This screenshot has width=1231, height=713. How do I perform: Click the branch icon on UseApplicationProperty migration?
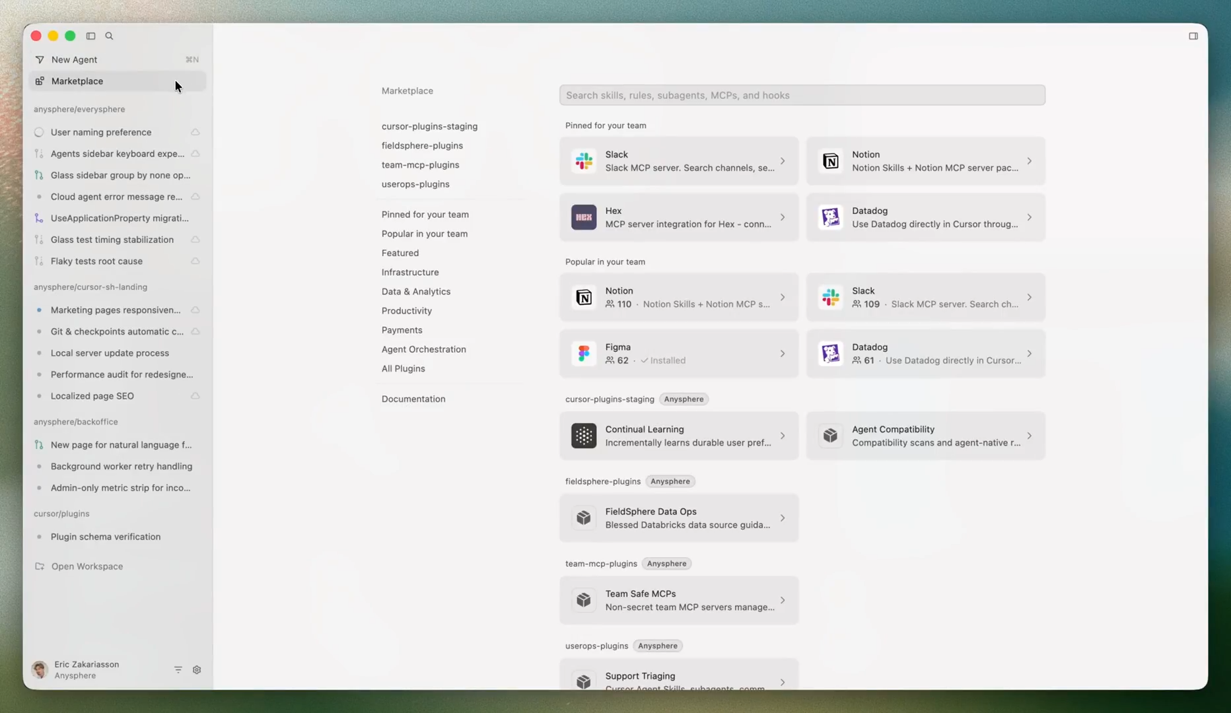(39, 218)
